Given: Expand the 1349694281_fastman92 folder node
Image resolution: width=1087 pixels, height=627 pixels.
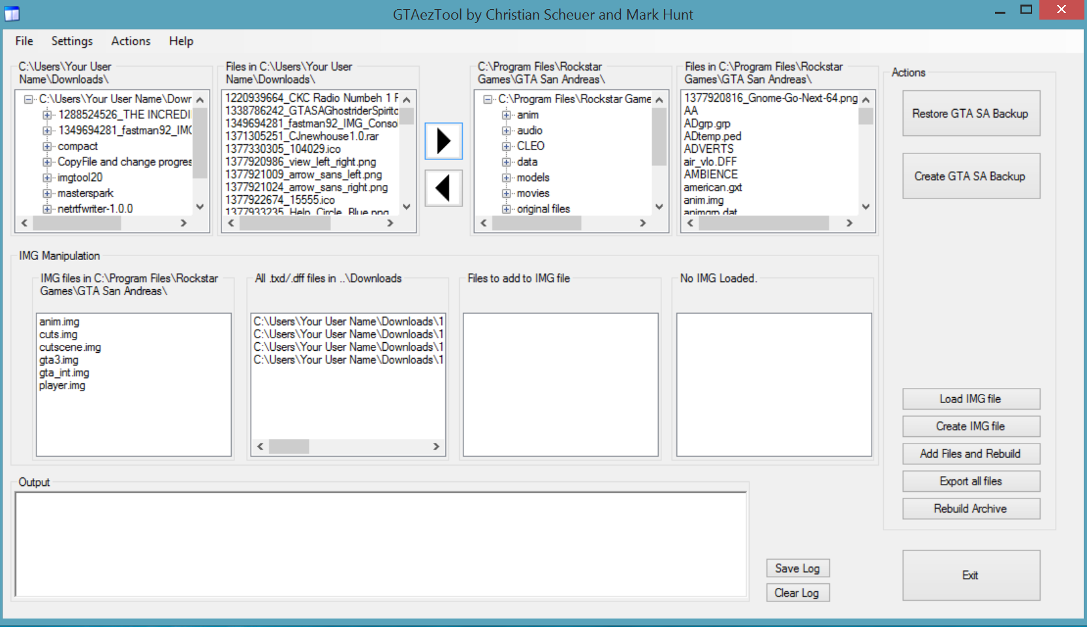Looking at the screenshot, I should pos(47,131).
